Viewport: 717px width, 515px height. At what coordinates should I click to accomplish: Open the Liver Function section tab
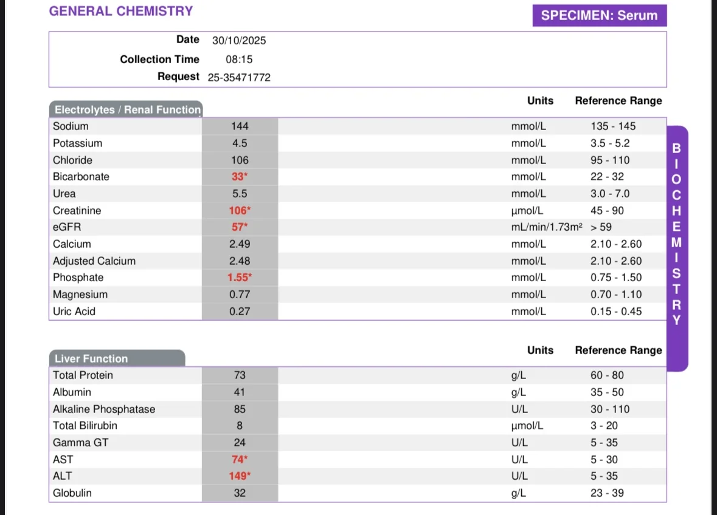pos(117,358)
